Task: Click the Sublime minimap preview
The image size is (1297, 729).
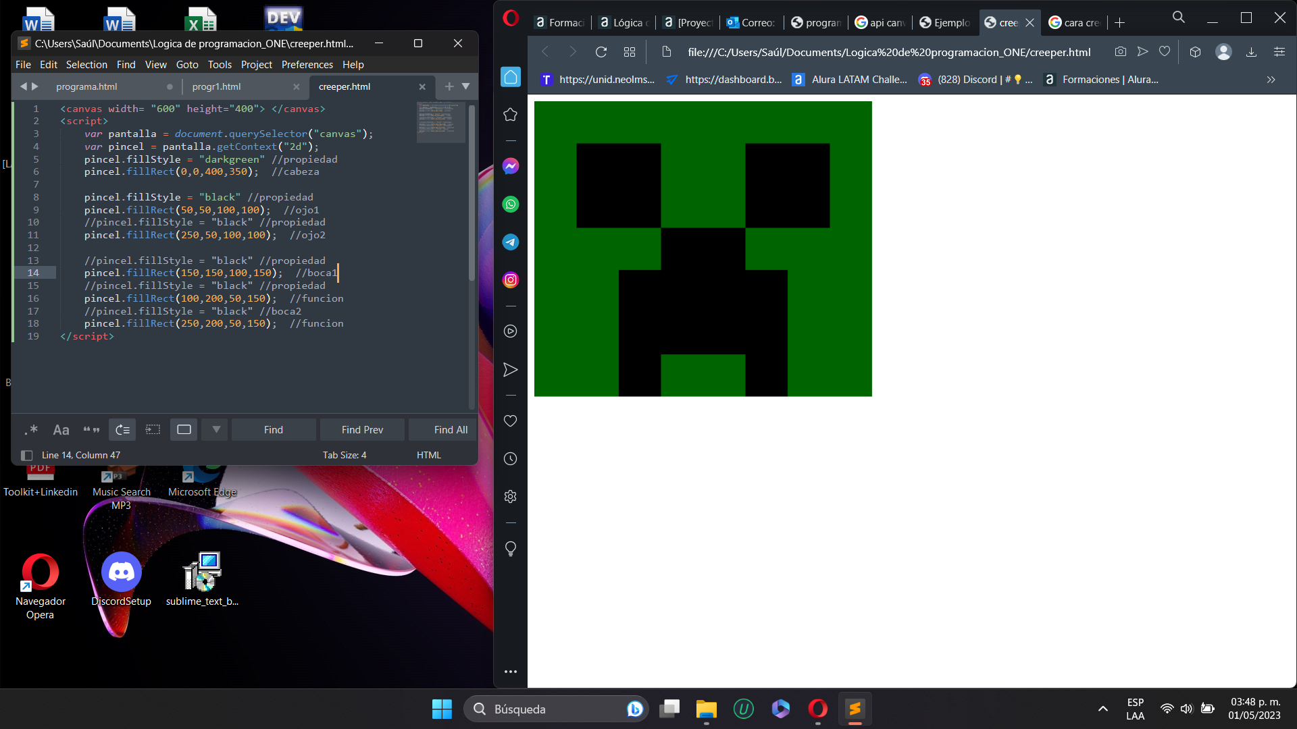Action: point(440,122)
